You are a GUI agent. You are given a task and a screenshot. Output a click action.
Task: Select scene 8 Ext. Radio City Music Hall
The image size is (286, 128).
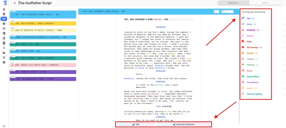pos(43,65)
